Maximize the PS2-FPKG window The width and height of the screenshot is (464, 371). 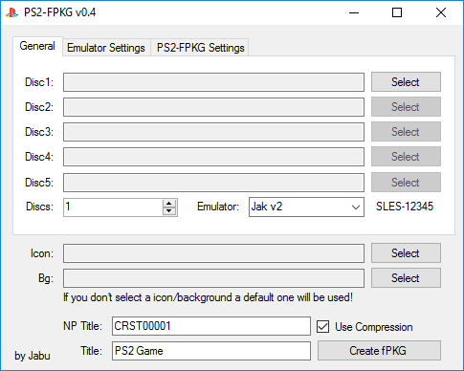[397, 12]
